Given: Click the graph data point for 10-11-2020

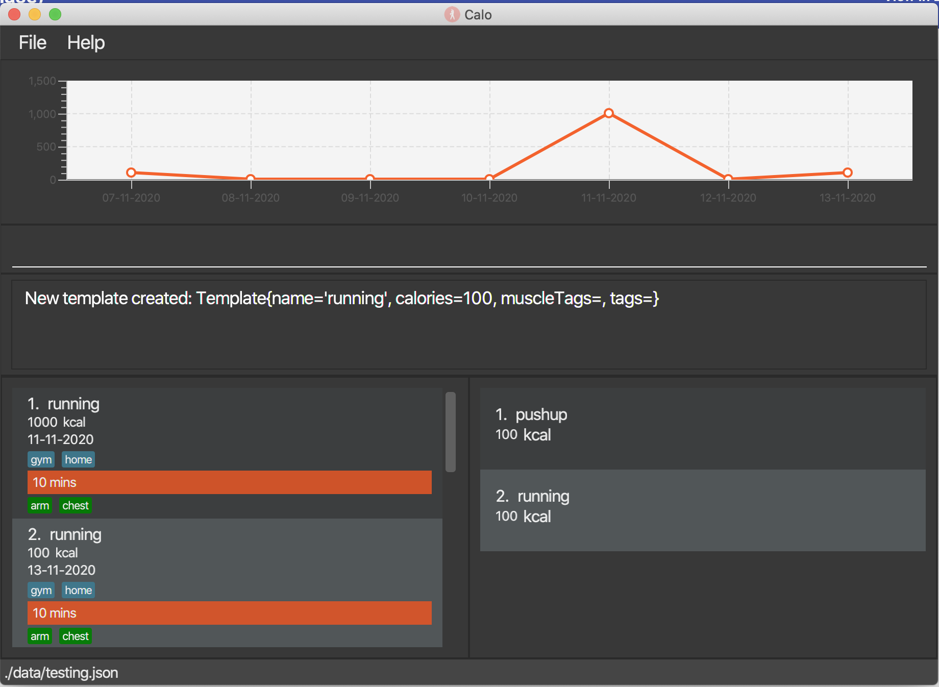Looking at the screenshot, I should coord(489,179).
